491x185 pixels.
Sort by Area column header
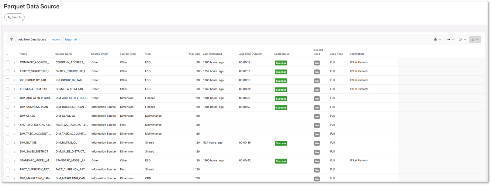point(148,54)
